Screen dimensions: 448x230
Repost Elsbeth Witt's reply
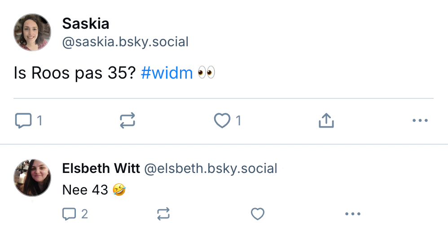(163, 214)
